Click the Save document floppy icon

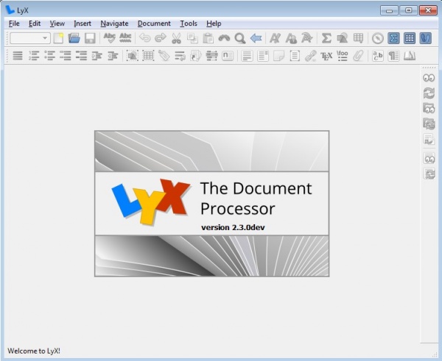(89, 38)
